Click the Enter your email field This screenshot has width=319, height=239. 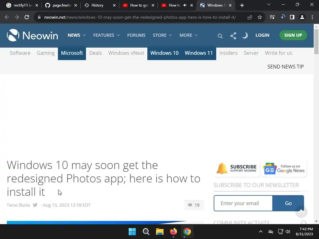tap(243, 203)
